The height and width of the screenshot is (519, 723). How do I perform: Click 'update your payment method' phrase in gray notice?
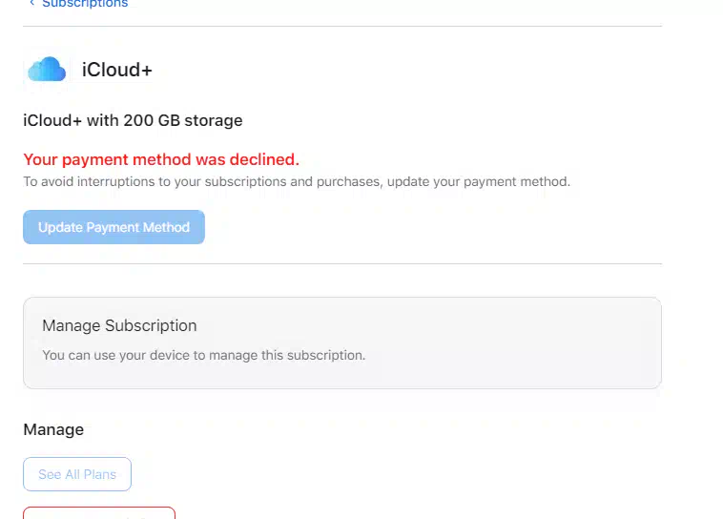tap(479, 182)
